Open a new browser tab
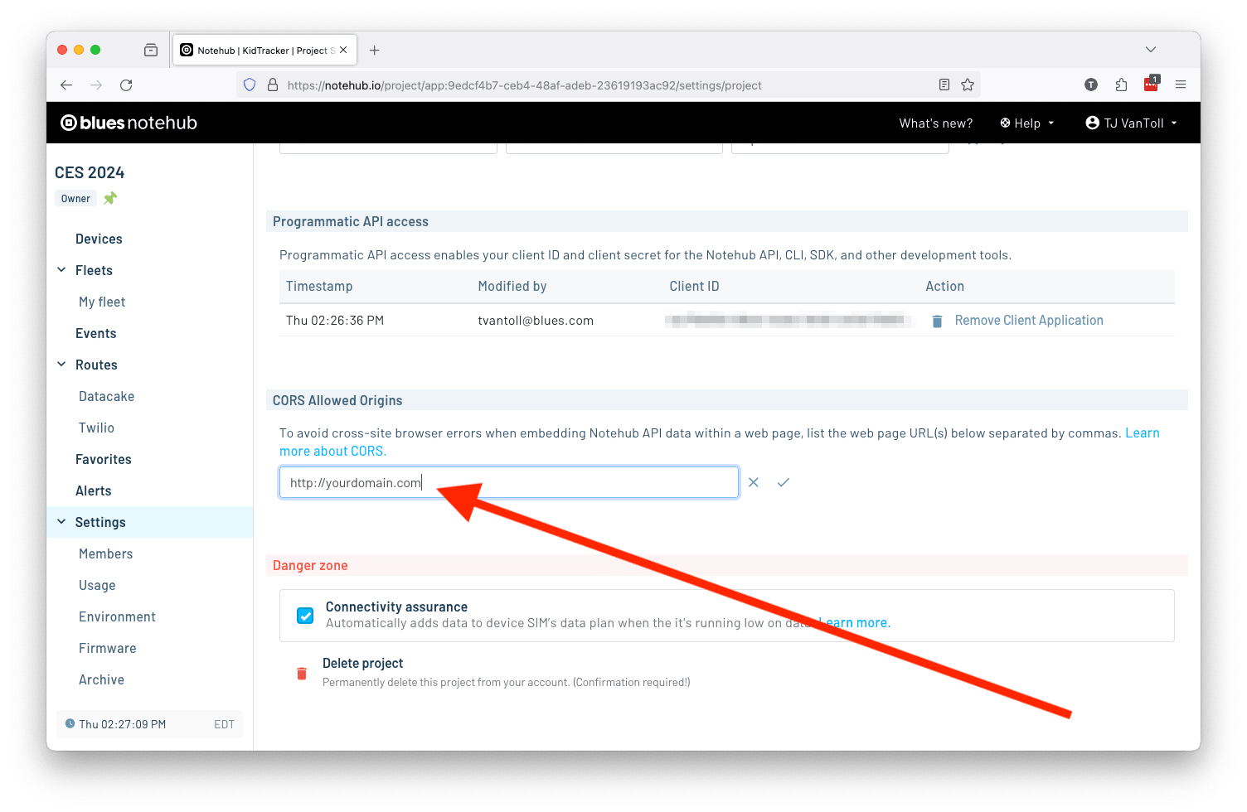The image size is (1247, 812). pyautogui.click(x=375, y=51)
